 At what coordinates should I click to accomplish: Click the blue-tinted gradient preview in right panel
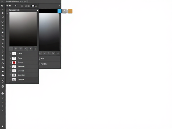coord(49,32)
